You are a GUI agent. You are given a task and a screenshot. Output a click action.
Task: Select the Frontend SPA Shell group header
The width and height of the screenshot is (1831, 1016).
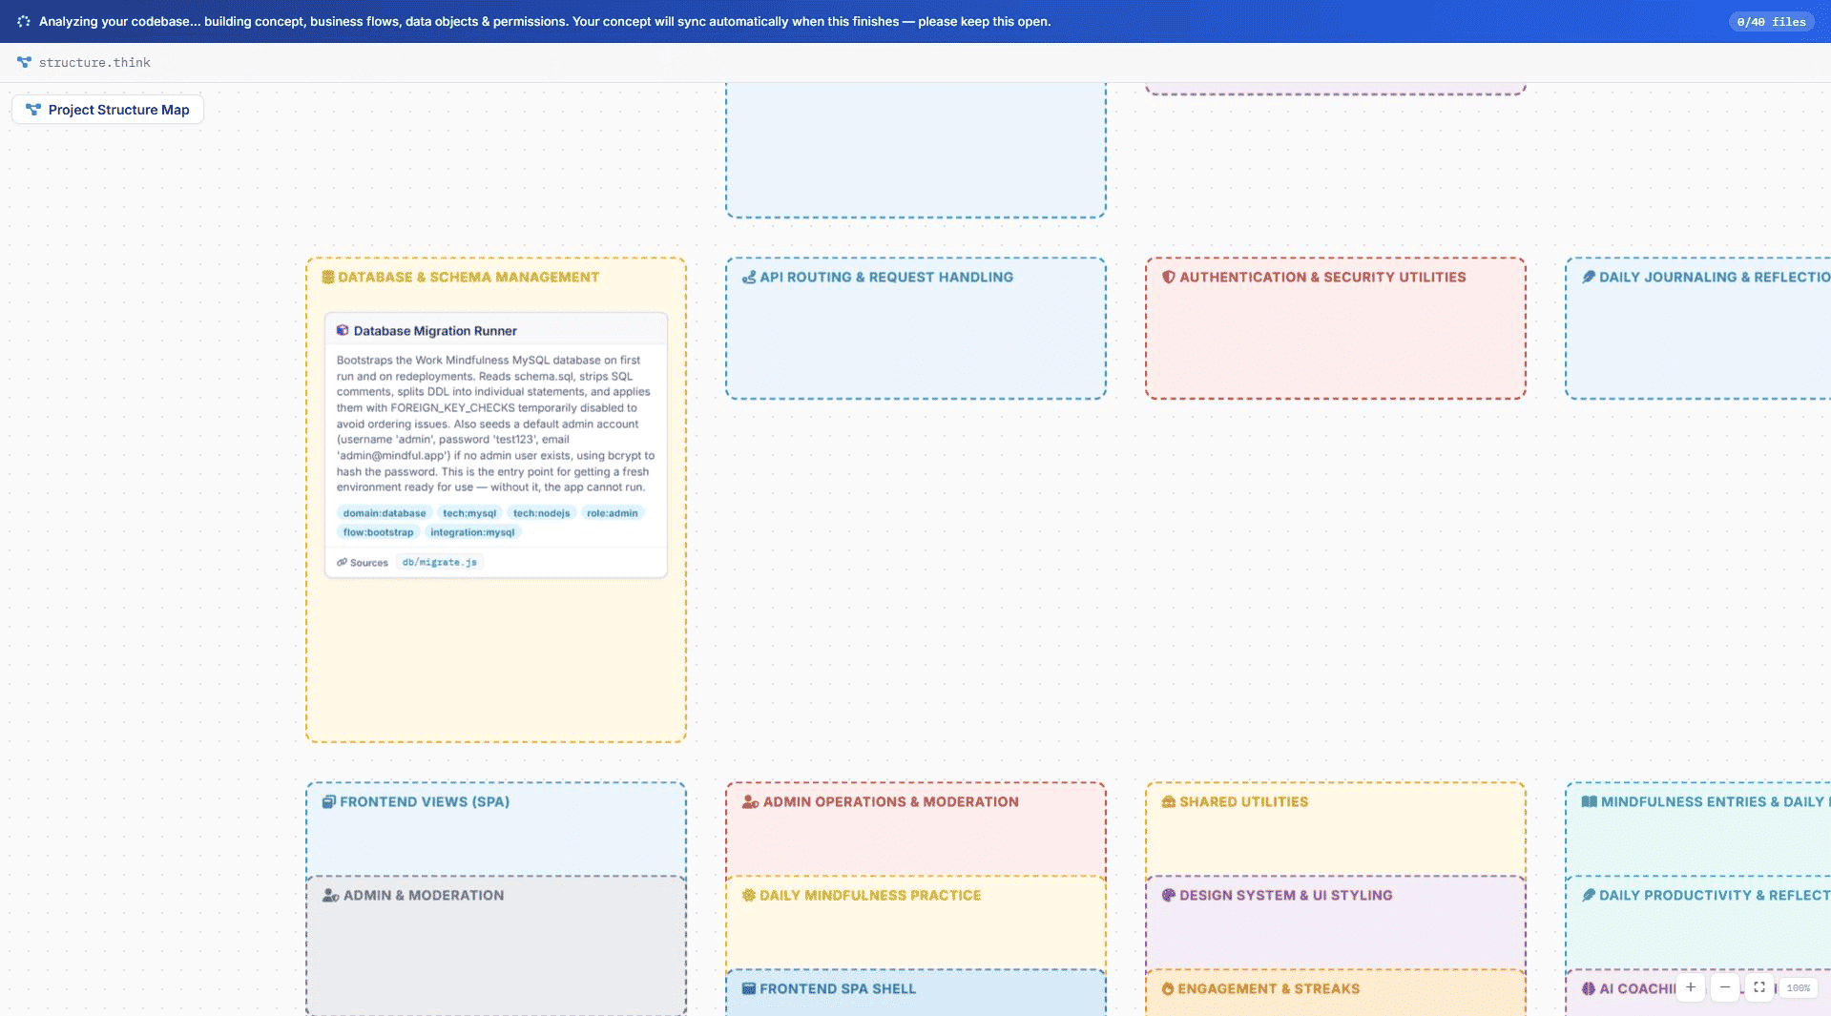pos(838,988)
